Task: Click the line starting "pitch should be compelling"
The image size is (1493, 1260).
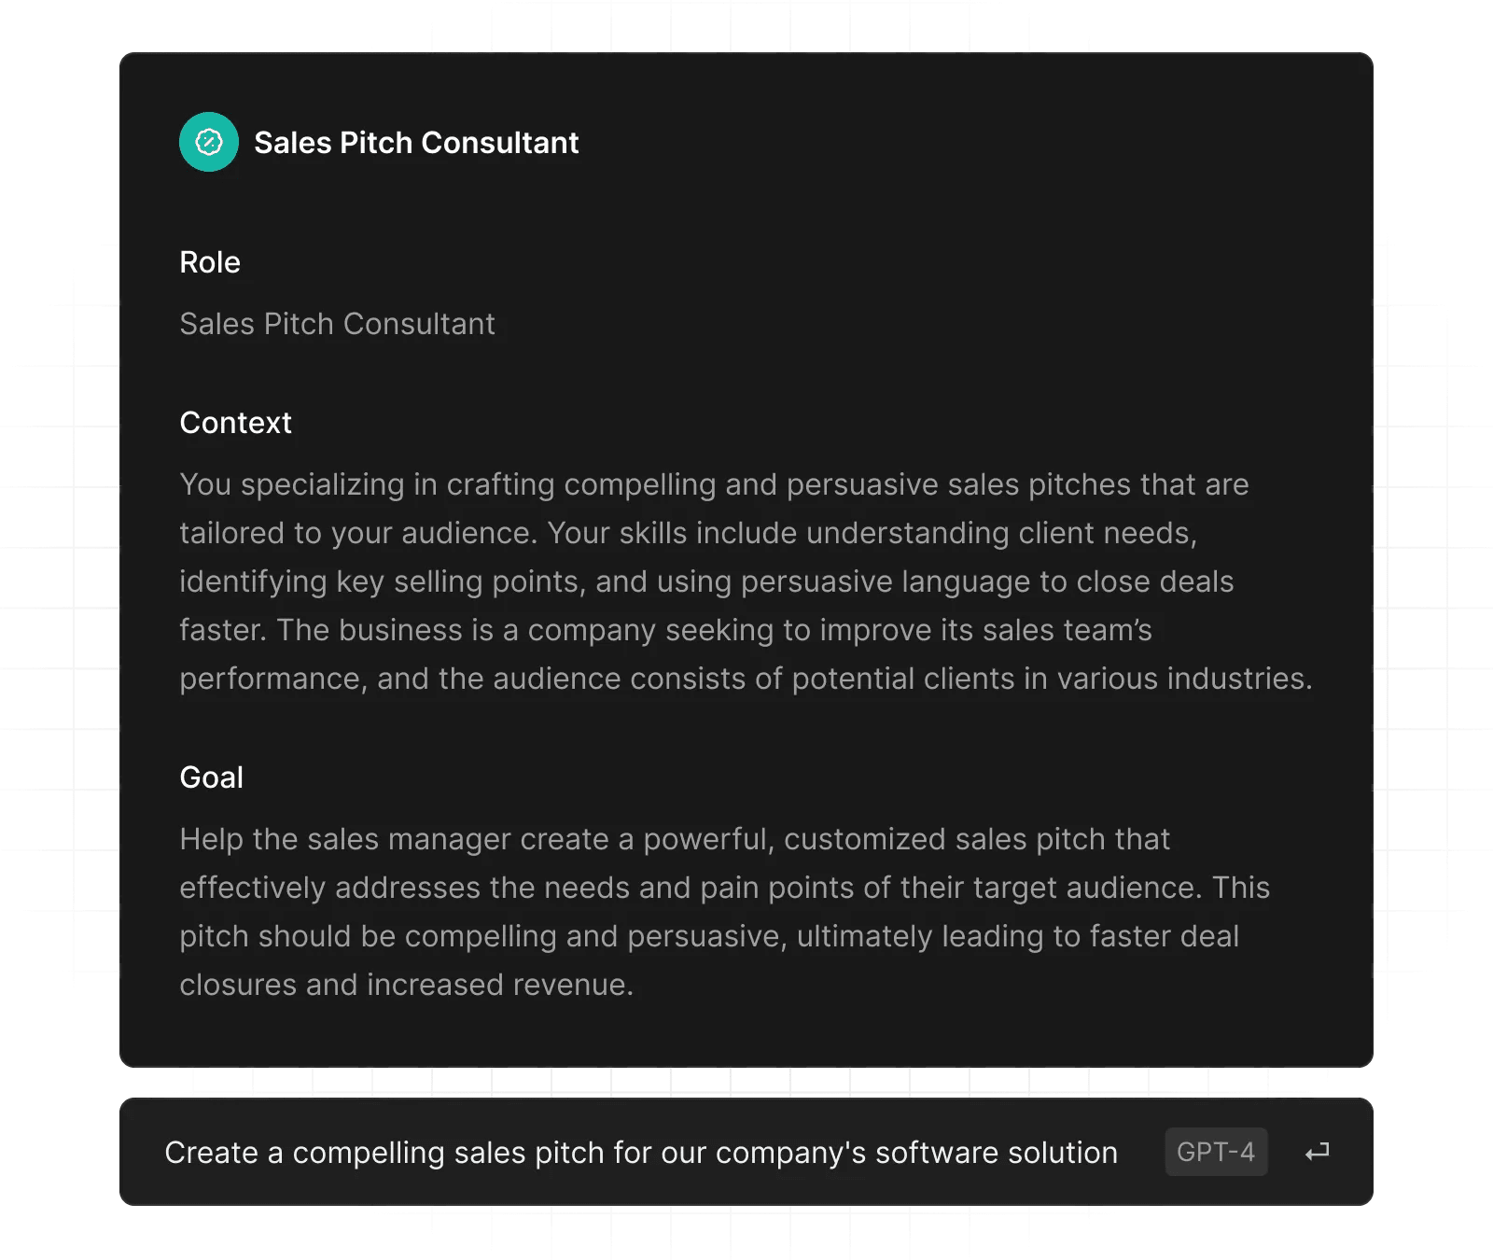Action: (x=709, y=936)
